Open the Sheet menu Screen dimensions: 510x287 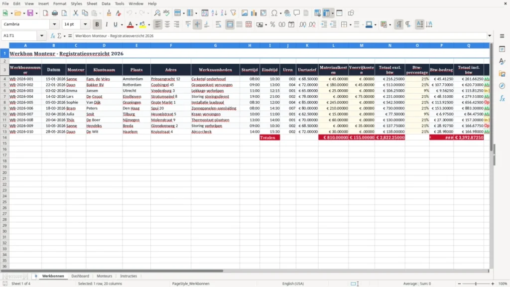92,3
